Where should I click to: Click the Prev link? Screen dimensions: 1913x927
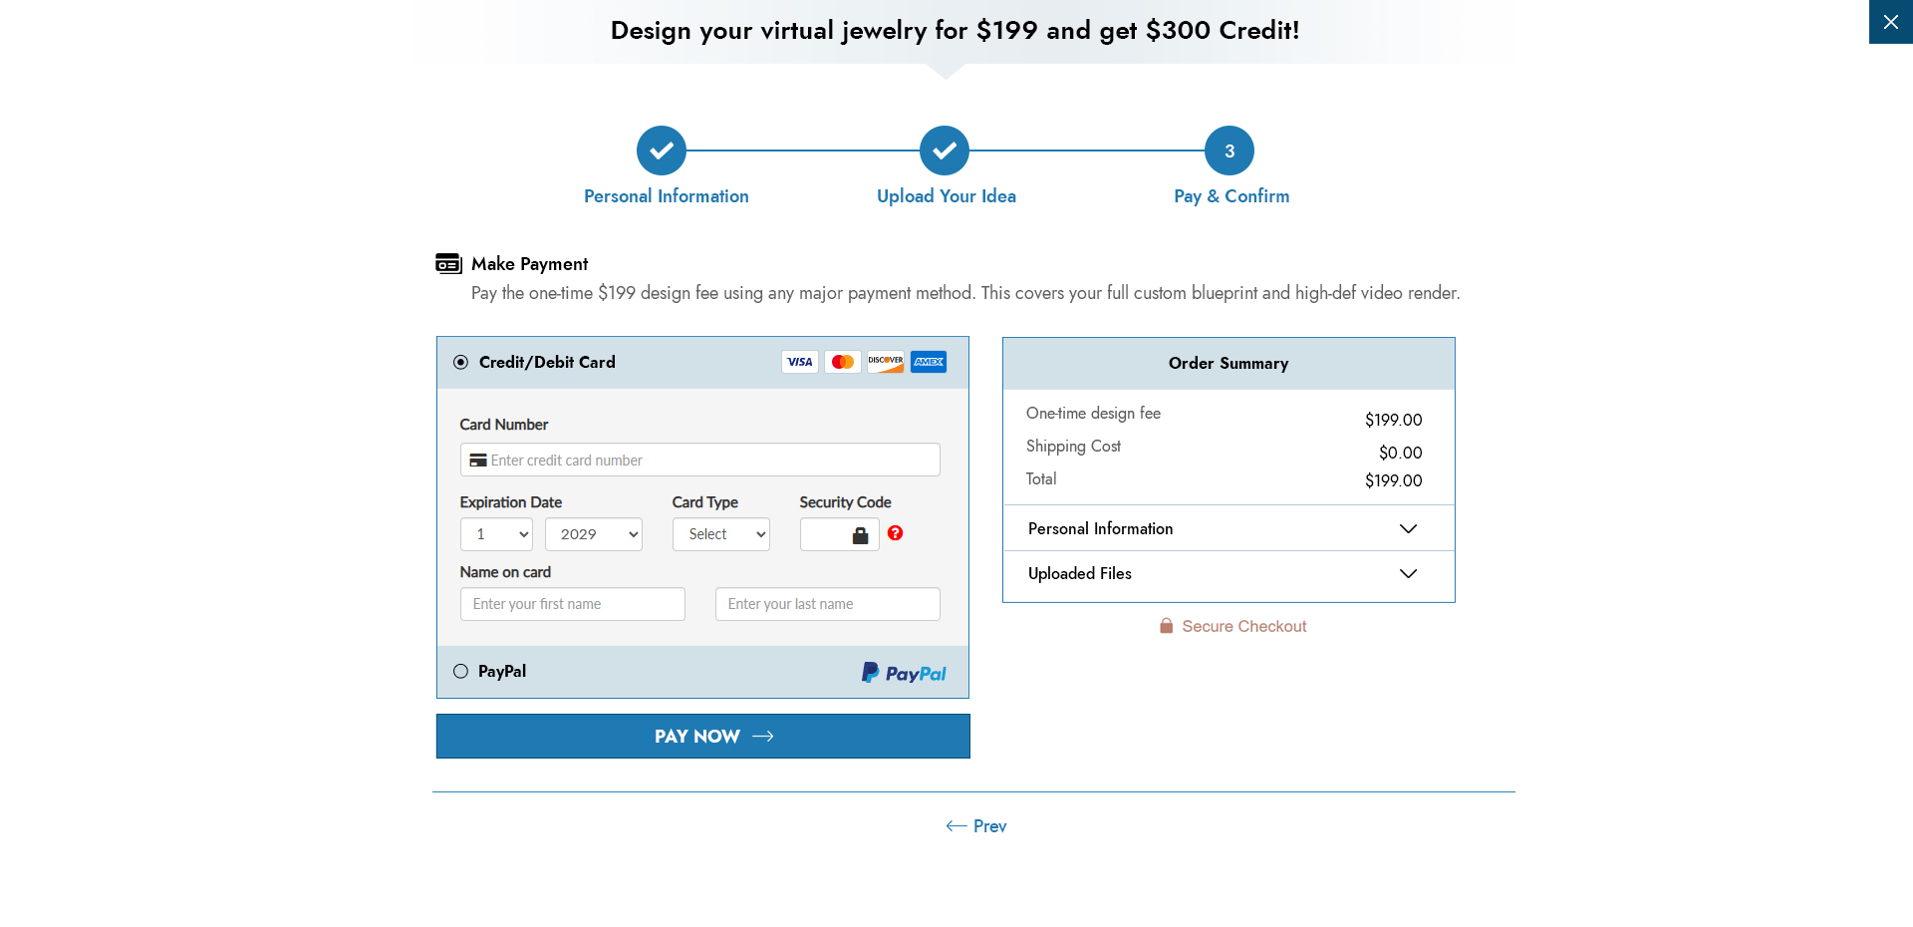[976, 825]
